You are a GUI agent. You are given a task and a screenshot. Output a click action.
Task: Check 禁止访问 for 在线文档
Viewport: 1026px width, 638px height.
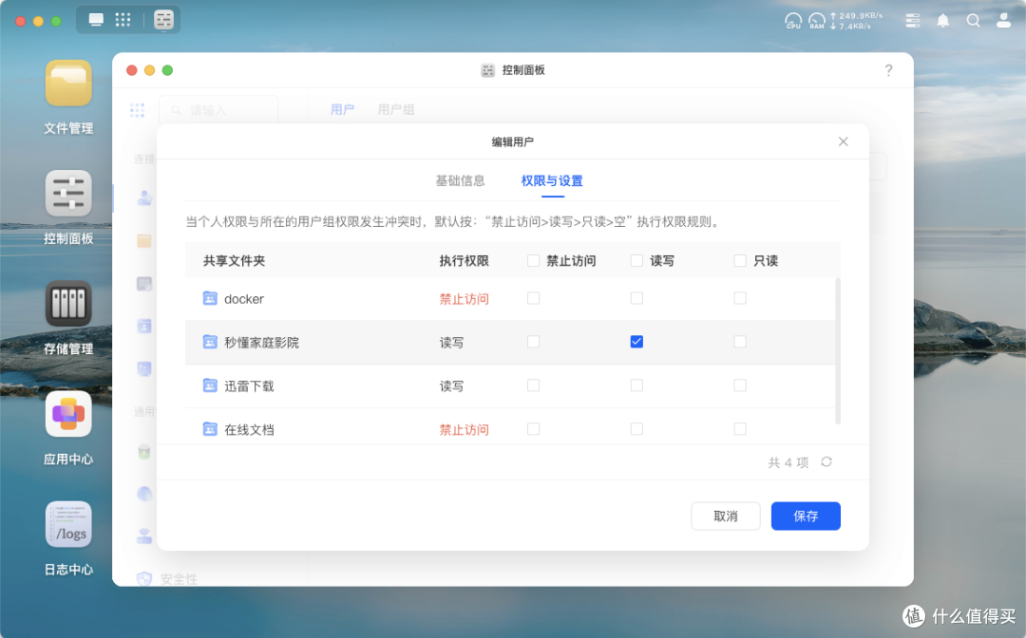pos(533,429)
